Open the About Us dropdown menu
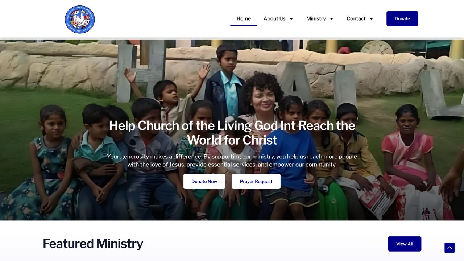464x261 pixels. 278,18
